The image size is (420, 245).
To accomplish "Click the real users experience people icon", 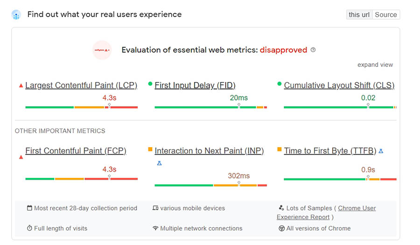I will tap(16, 15).
